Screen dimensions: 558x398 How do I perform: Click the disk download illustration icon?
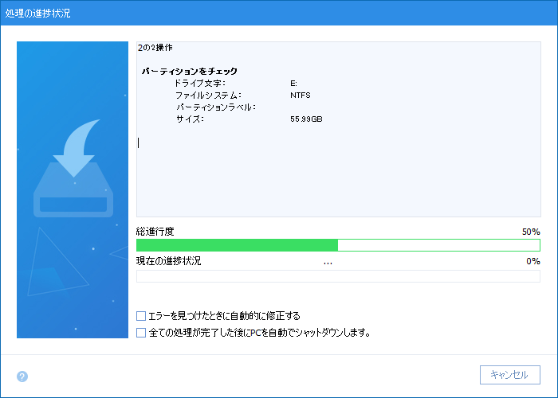point(73,169)
